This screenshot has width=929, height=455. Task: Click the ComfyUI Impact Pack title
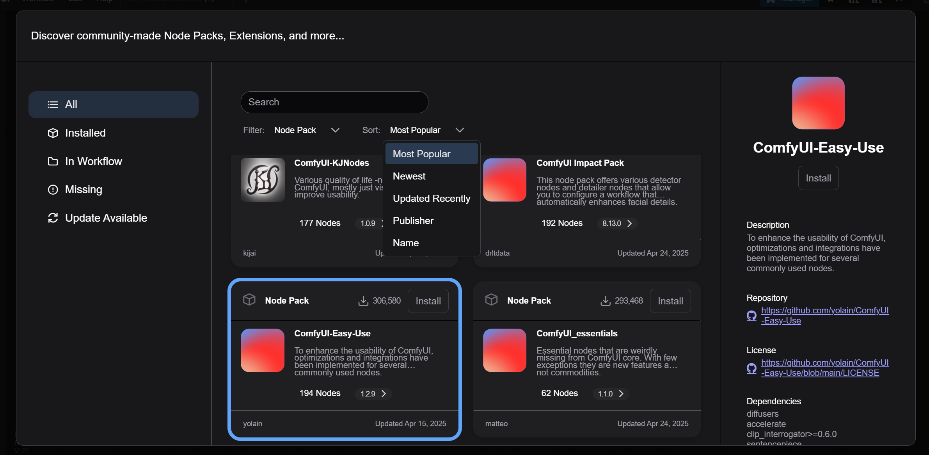click(x=580, y=163)
